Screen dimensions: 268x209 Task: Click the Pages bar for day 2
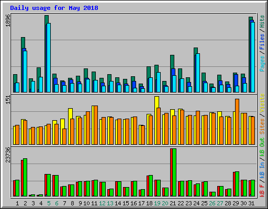25,72
